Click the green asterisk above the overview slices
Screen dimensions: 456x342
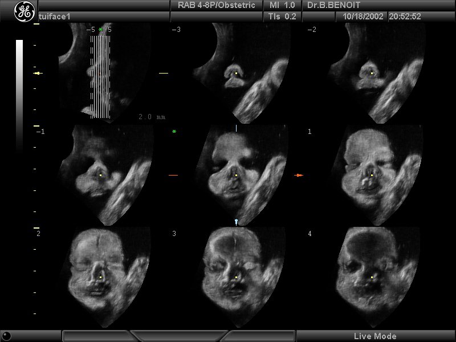point(101,30)
